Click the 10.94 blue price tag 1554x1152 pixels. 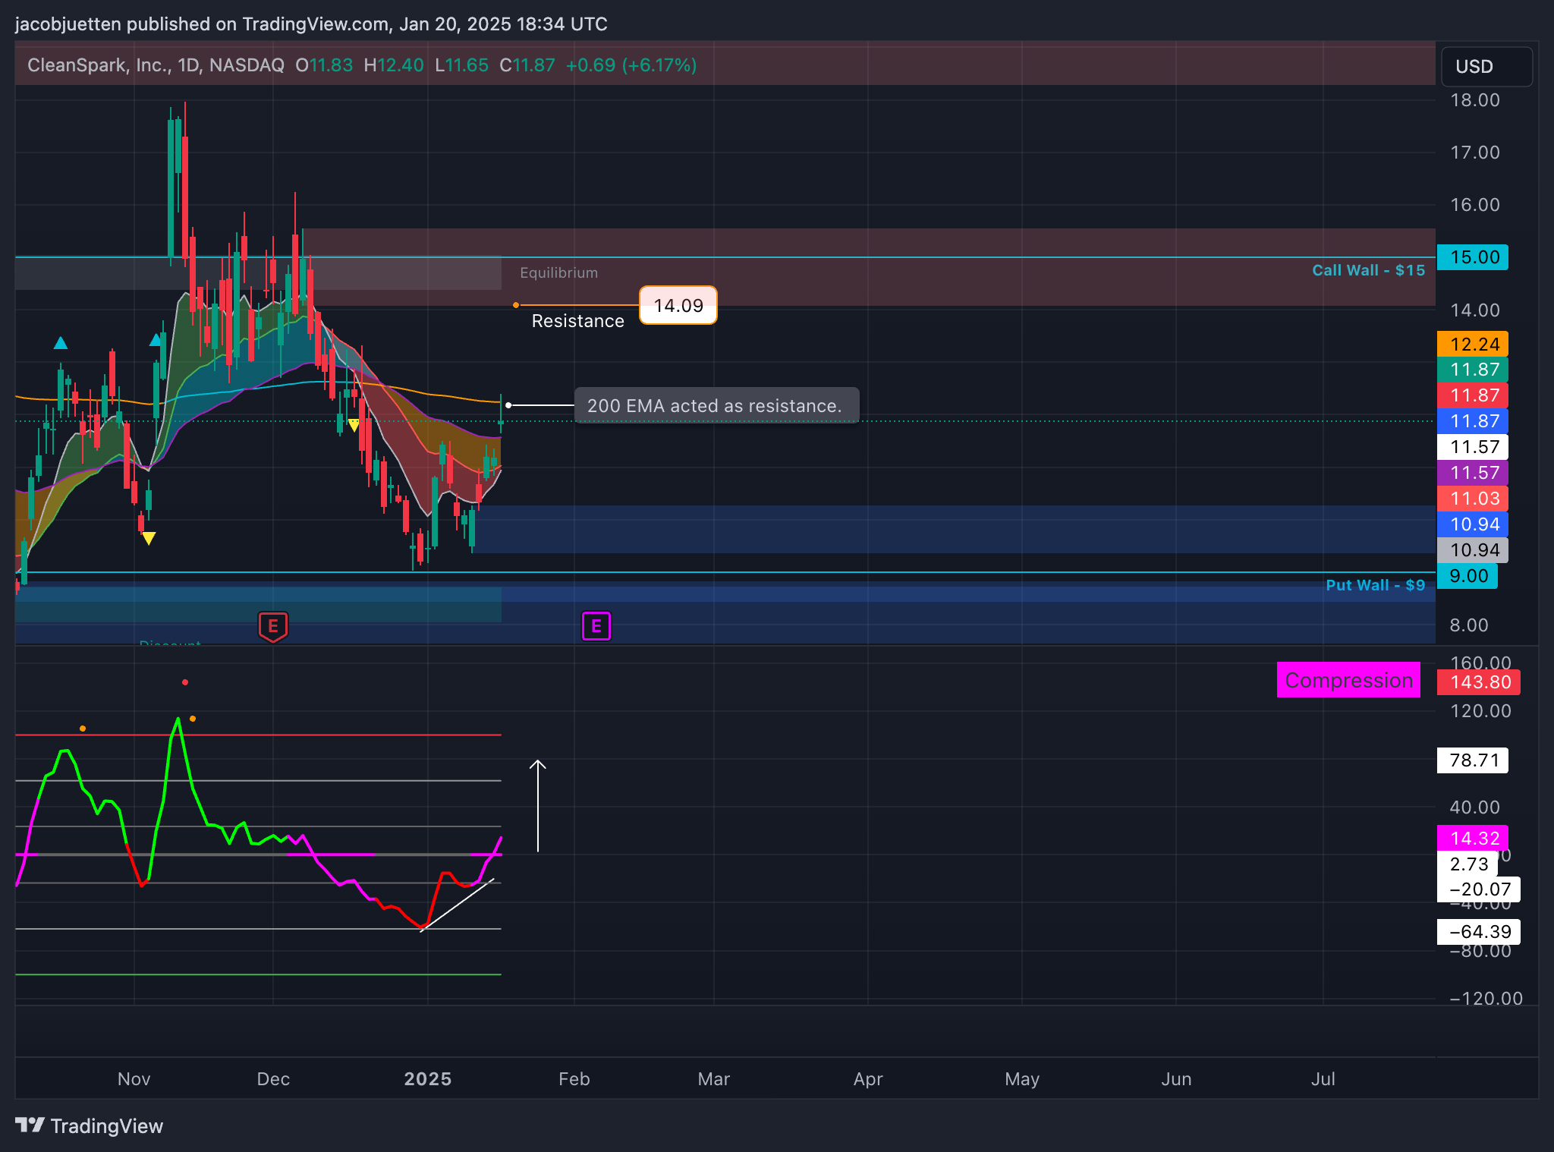[1473, 524]
